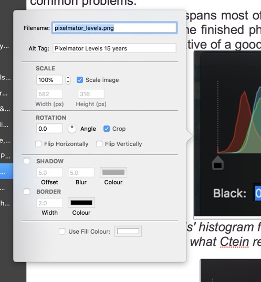Increase scale with the stepper up arrow

pyautogui.click(x=68, y=78)
